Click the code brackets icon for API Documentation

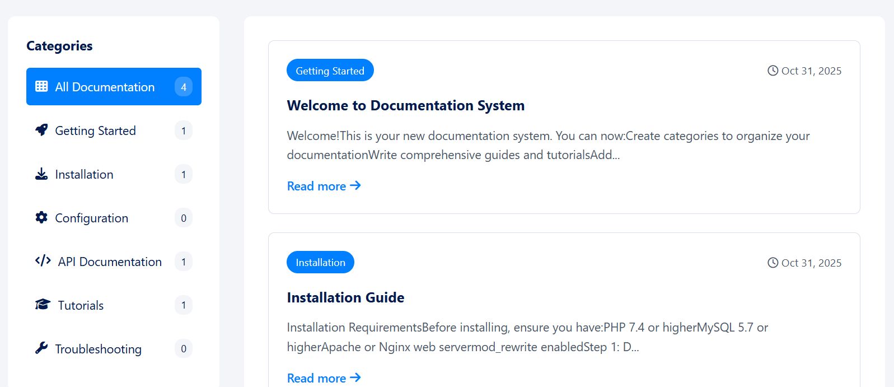click(x=43, y=261)
